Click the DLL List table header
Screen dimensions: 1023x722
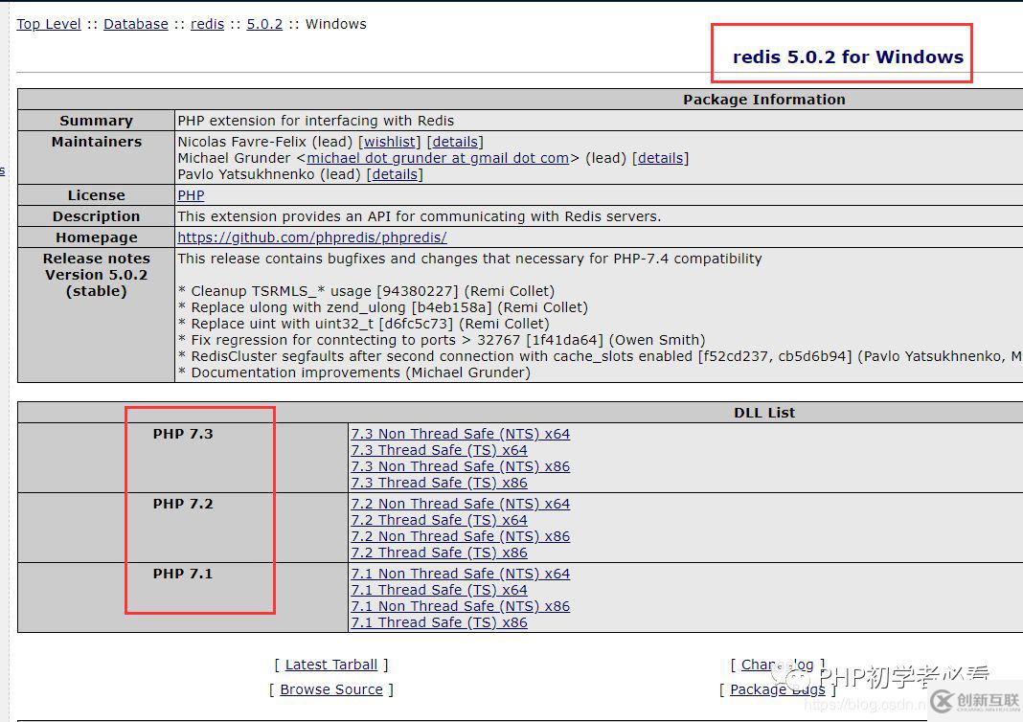(x=764, y=412)
